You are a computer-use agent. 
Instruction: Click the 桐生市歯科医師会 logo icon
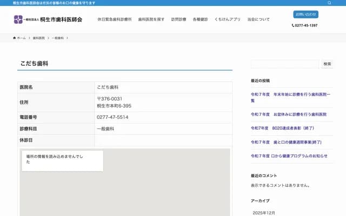(18, 19)
